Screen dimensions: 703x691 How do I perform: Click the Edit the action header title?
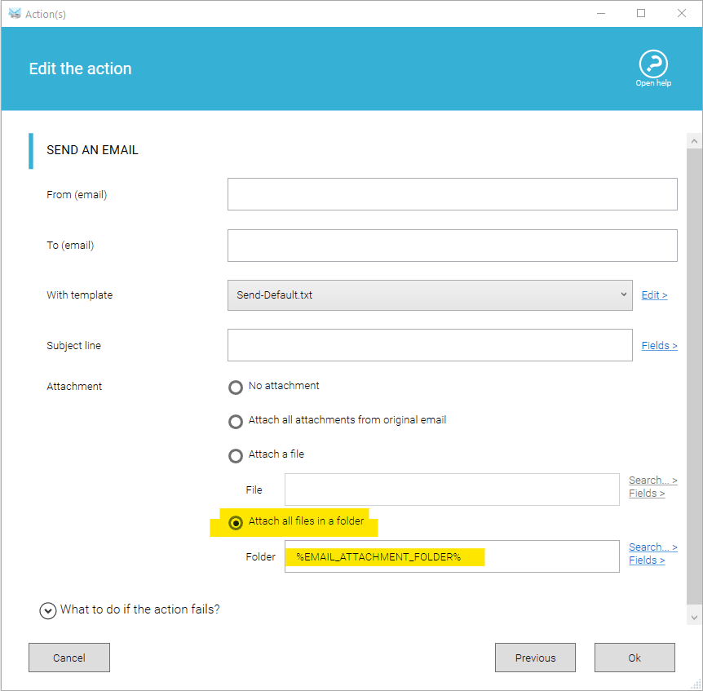80,69
